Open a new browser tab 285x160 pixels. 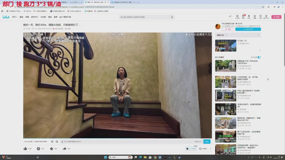(x=139, y=2)
